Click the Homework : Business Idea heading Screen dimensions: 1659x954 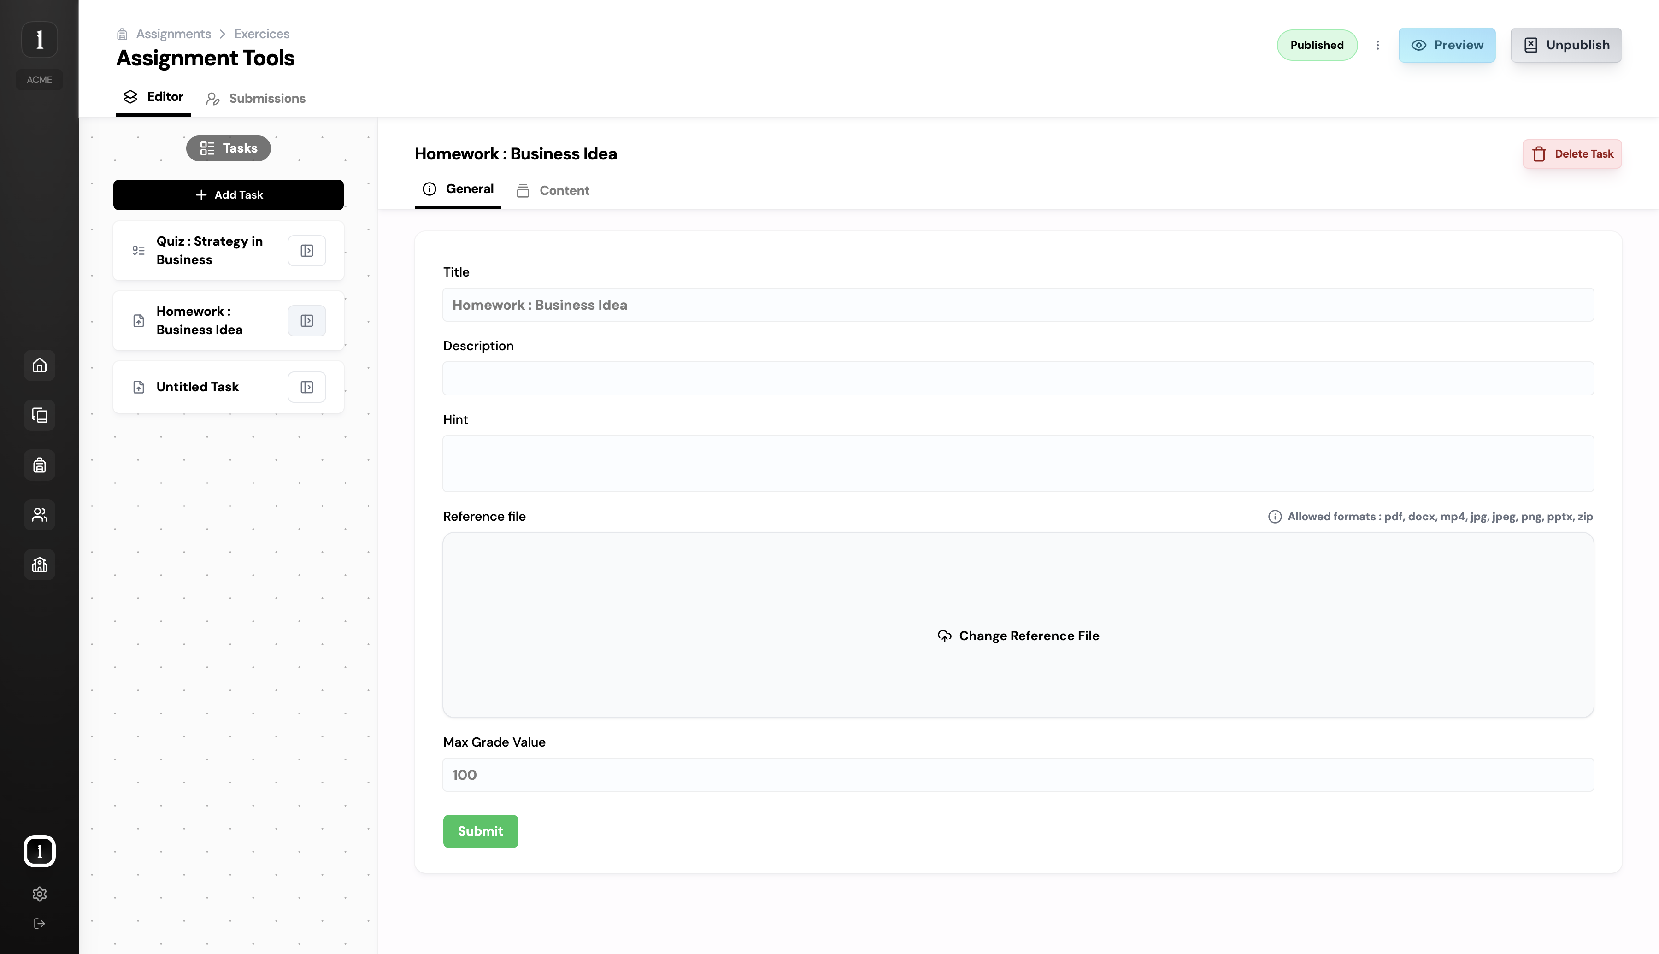516,154
